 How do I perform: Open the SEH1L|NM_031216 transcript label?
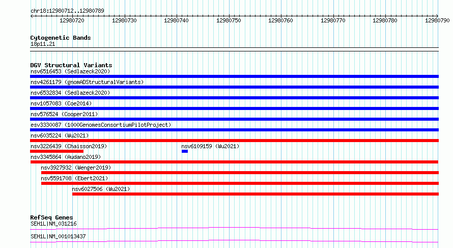pyautogui.click(x=53, y=224)
